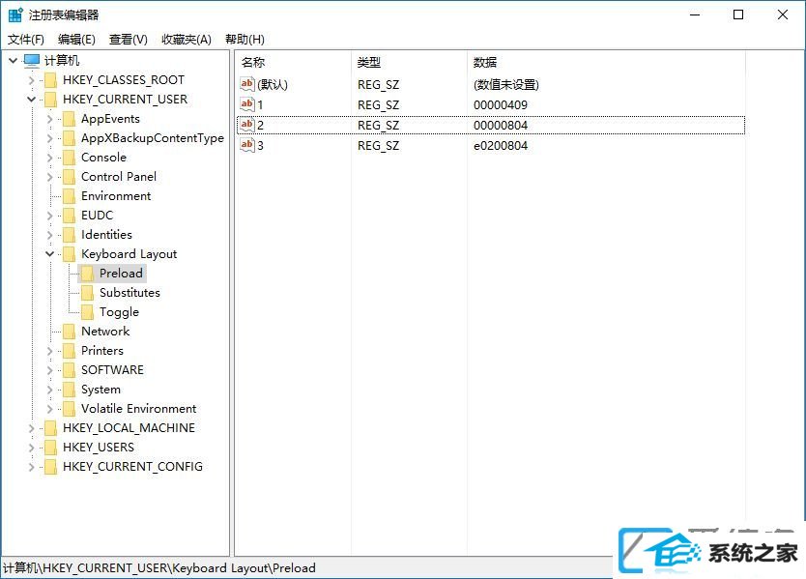Expand the System key

[x=50, y=390]
